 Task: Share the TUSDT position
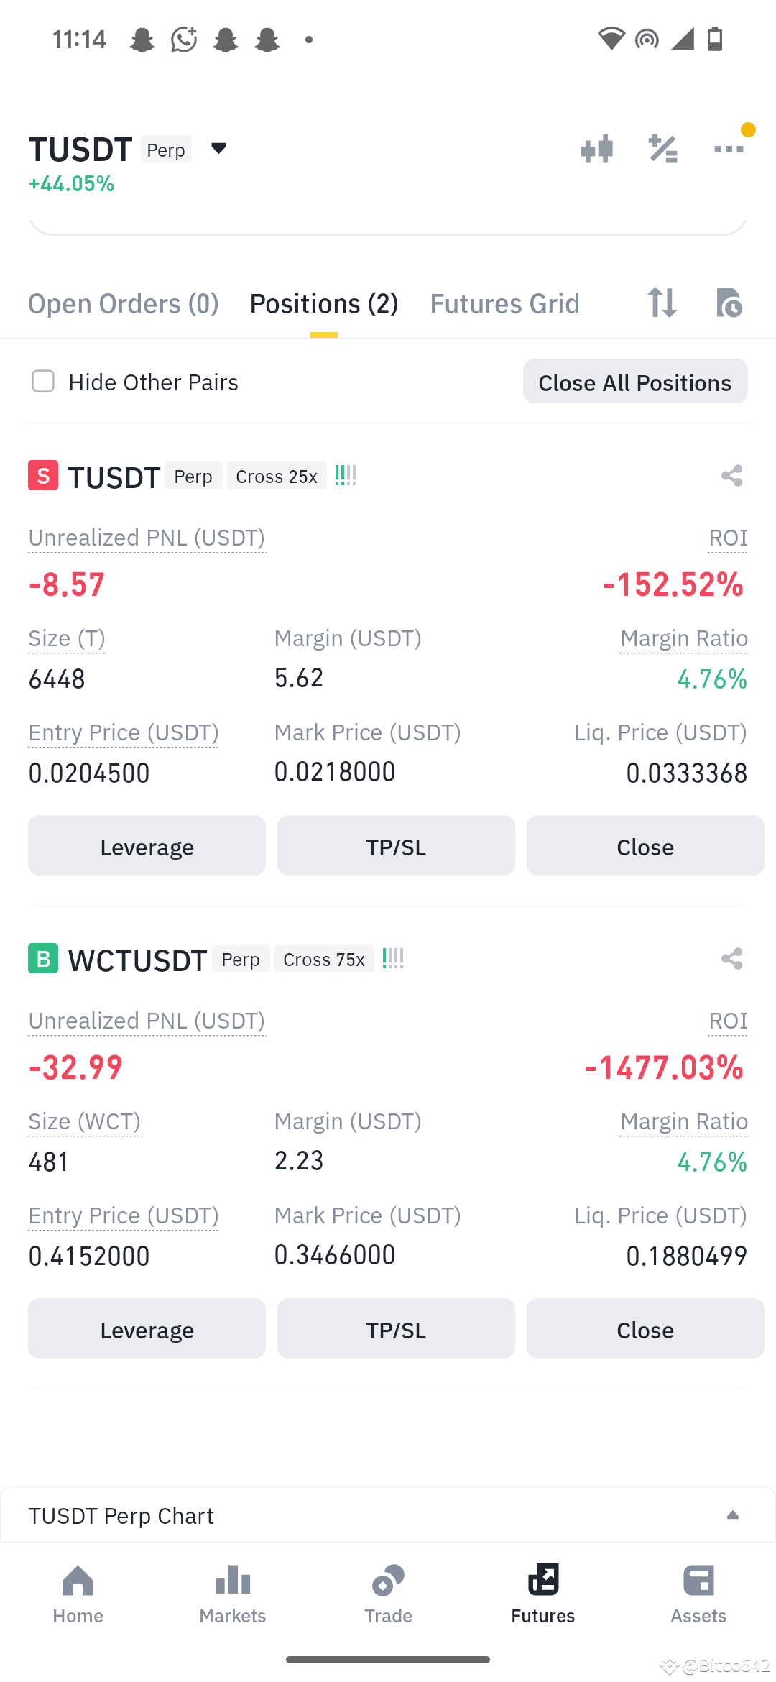(x=731, y=476)
